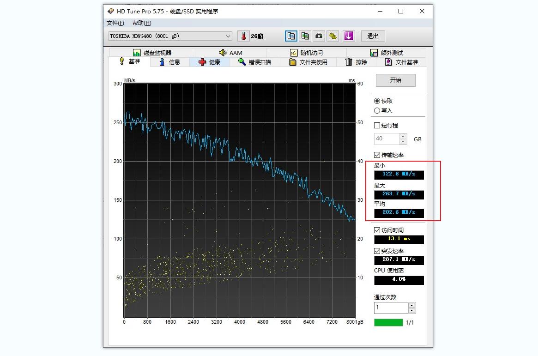
Task: Enable the 写入 (write) test option
Action: [x=377, y=110]
